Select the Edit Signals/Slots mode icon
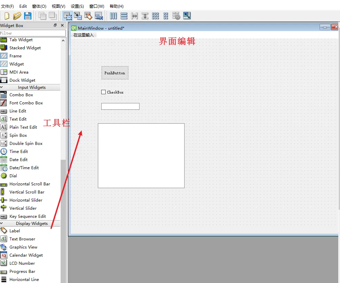 coord(78,16)
